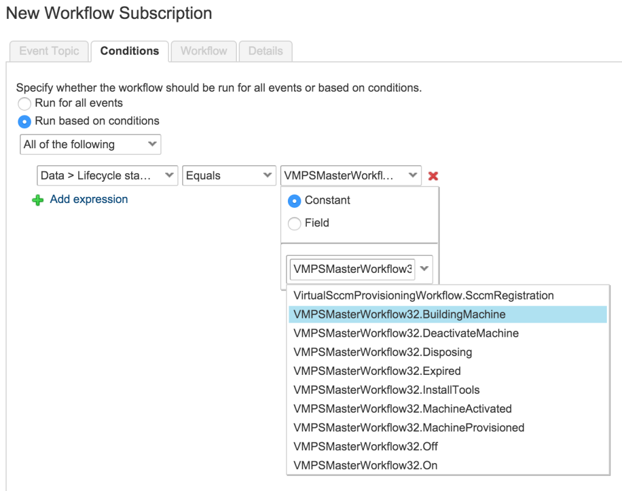
Task: Select the 'Constant' radio button
Action: click(x=295, y=200)
